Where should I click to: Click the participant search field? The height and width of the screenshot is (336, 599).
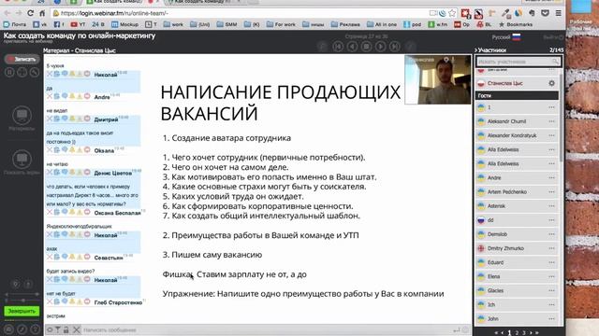(x=519, y=62)
